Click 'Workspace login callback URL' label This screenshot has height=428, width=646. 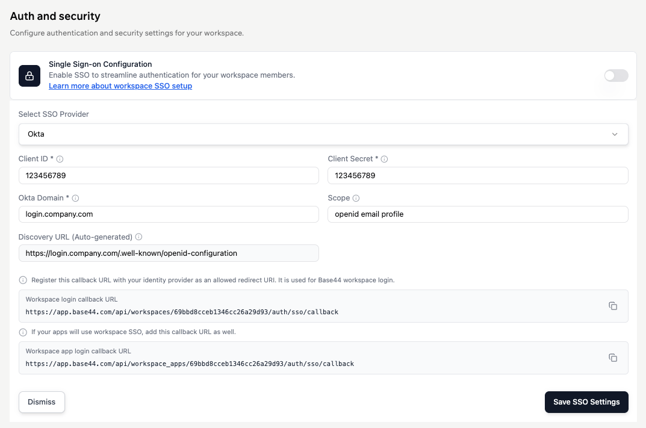tap(72, 299)
